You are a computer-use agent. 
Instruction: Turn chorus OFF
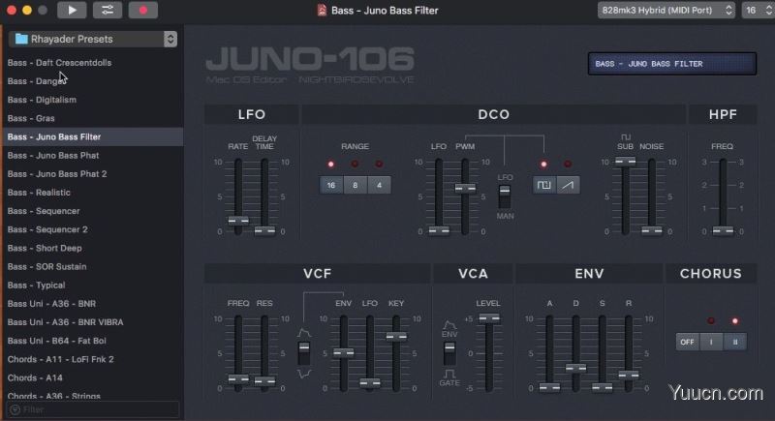[687, 342]
